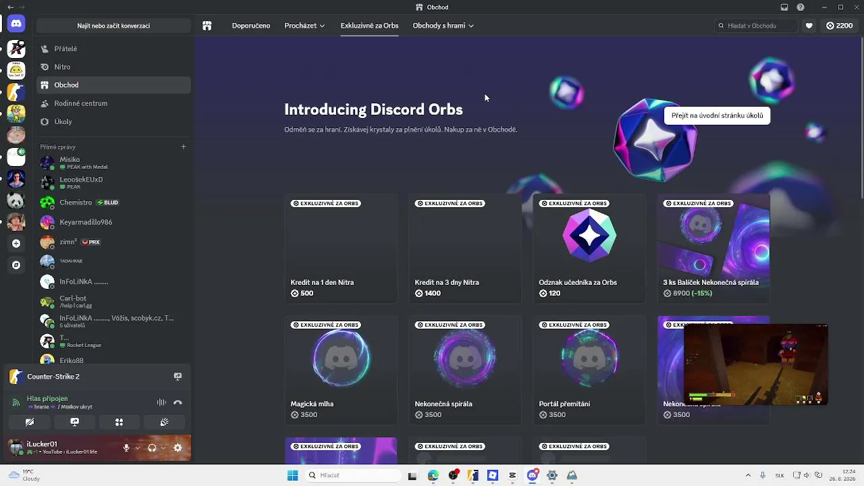Open the Windows Start menu
The image size is (864, 486).
tap(292, 475)
